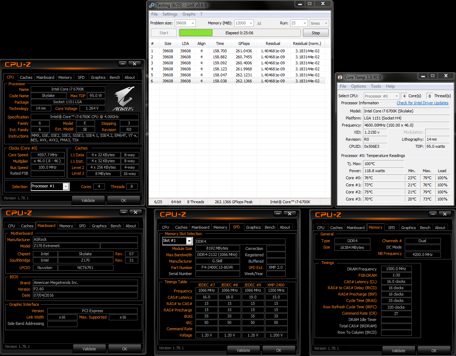Click the green LinX progress bar
456x356 pixels.
[x=196, y=33]
